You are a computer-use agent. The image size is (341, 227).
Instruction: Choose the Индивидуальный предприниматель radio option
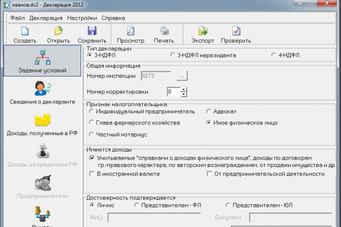[91, 111]
